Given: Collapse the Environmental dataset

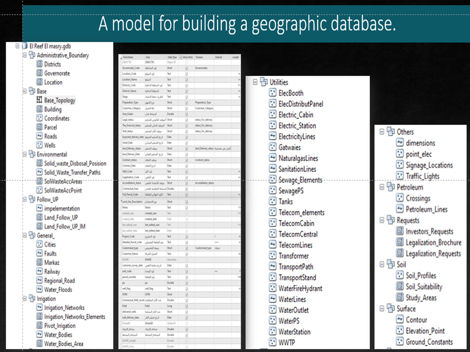Looking at the screenshot, I should [x=24, y=154].
